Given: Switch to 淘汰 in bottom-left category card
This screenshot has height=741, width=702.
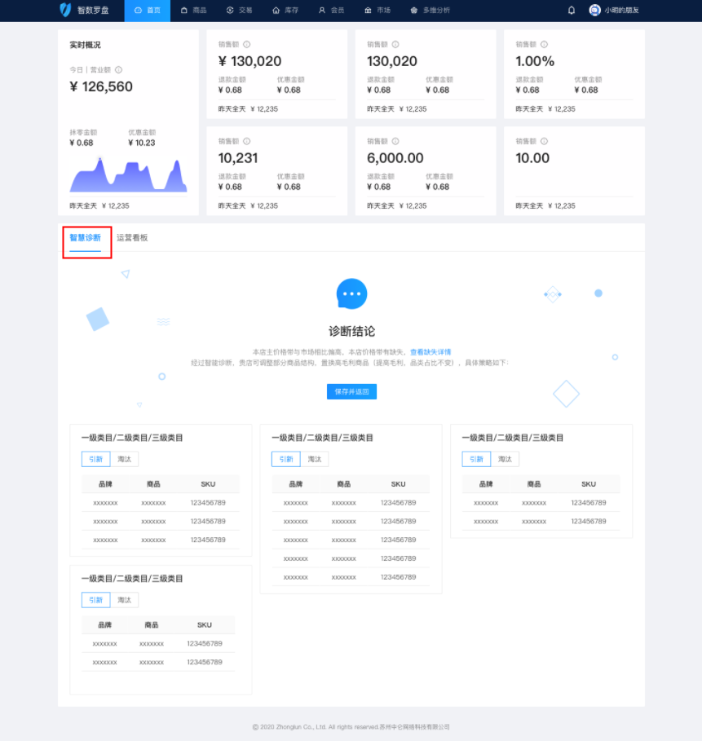Looking at the screenshot, I should point(124,600).
